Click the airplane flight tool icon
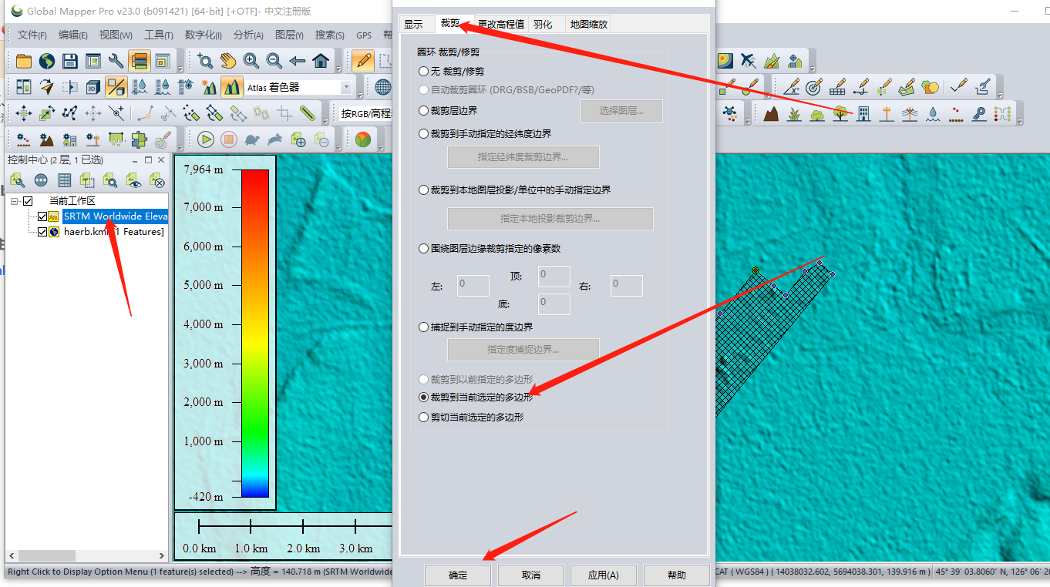The width and height of the screenshot is (1050, 587). coord(748,61)
